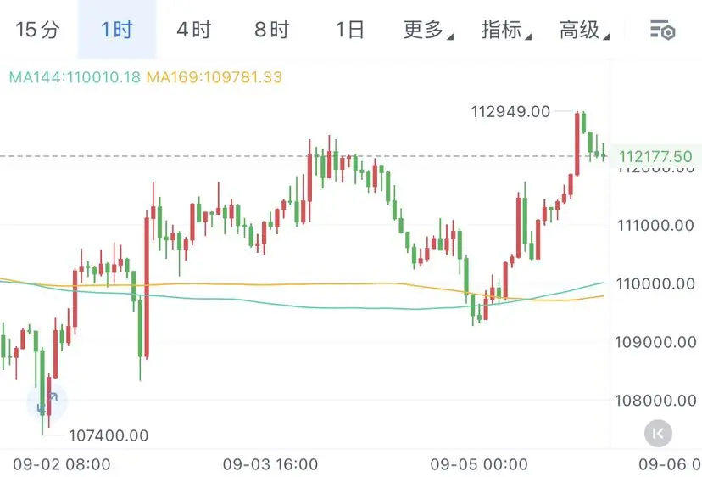Open the 指标 indicators dropdown
Screen dimensions: 702x477
(506, 30)
